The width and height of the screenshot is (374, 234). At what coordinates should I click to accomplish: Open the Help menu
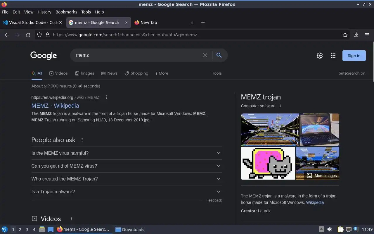click(99, 12)
